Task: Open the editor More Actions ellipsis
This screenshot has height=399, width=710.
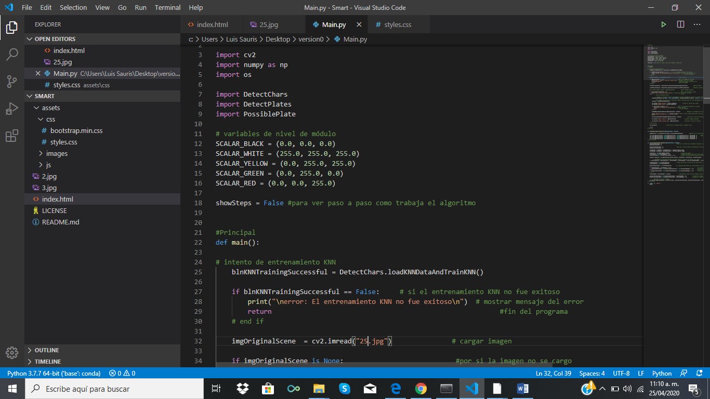Action: click(698, 24)
